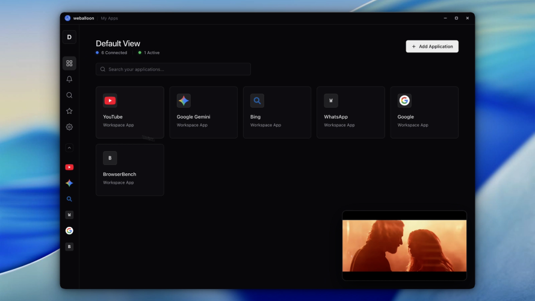Close the weballoon window
This screenshot has height=301, width=535.
[468, 18]
